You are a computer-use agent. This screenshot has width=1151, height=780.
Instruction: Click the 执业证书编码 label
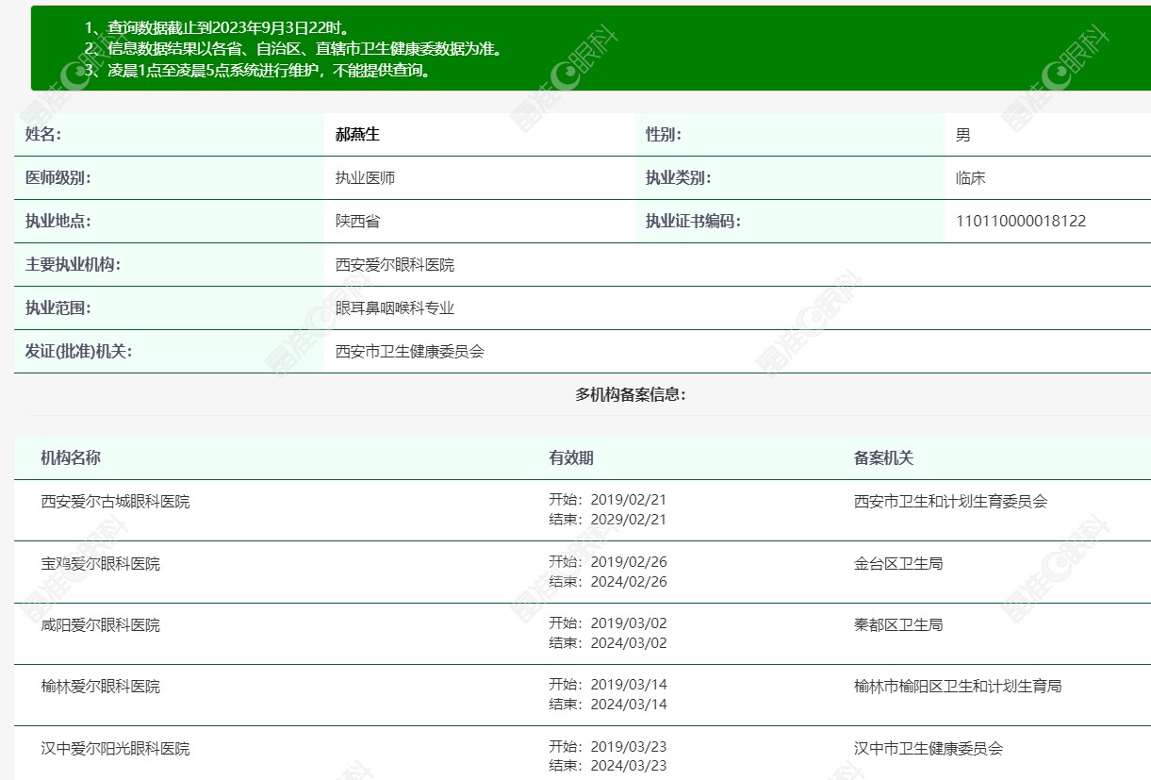694,221
